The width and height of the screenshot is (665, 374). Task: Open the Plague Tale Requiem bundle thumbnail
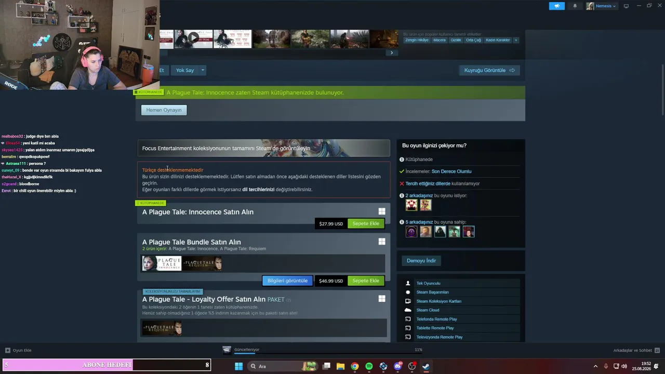coord(203,263)
